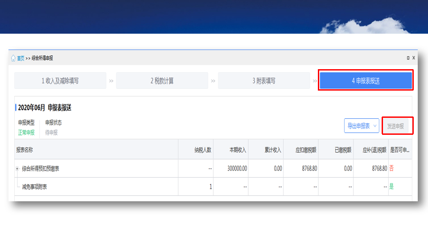
Task: Maximize the 综合所得申报 panel
Action: 408,58
